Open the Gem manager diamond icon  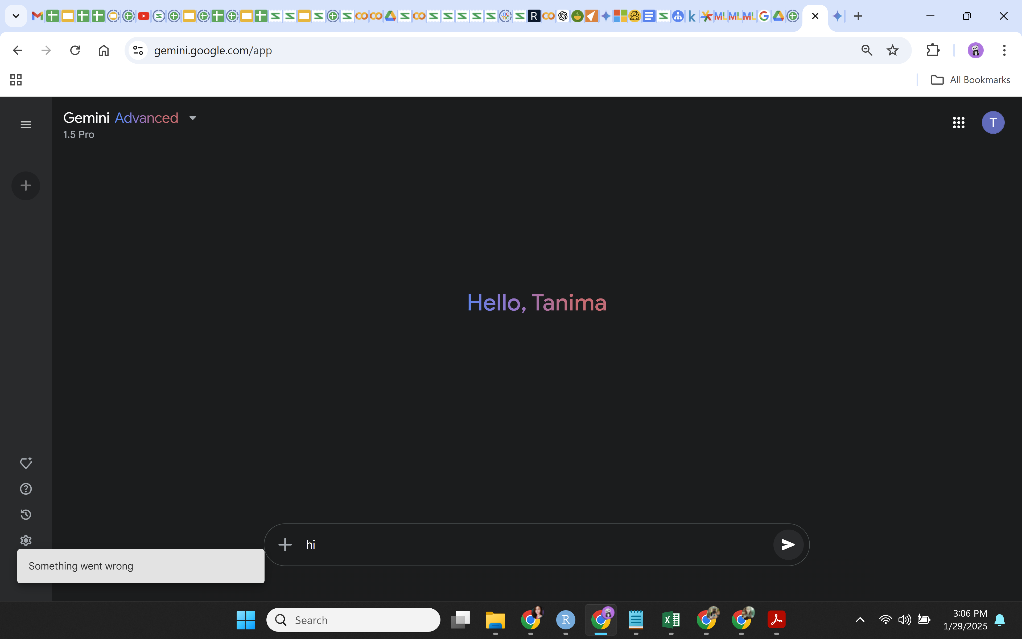point(26,463)
